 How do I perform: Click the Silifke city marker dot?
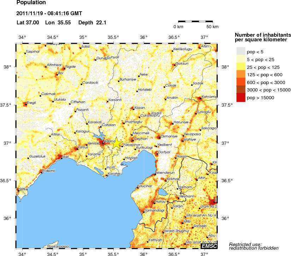point(18,191)
